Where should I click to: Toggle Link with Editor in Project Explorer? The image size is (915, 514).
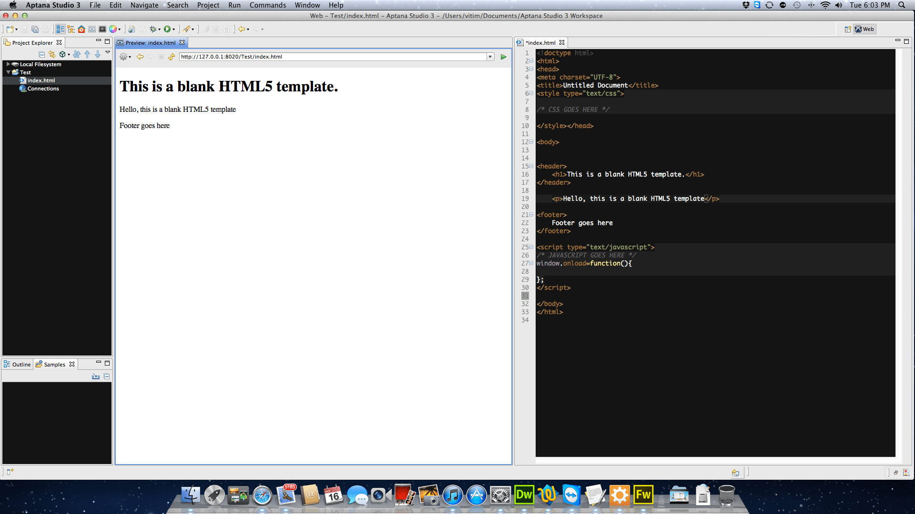click(x=52, y=54)
